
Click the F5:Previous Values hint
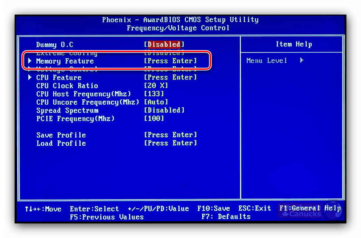[x=107, y=217]
